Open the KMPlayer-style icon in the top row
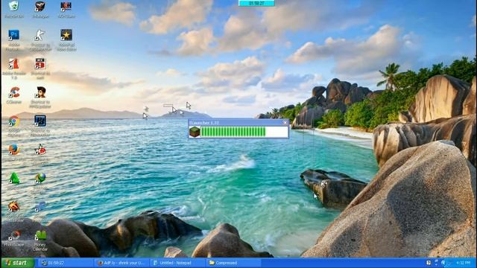 (x=66, y=6)
